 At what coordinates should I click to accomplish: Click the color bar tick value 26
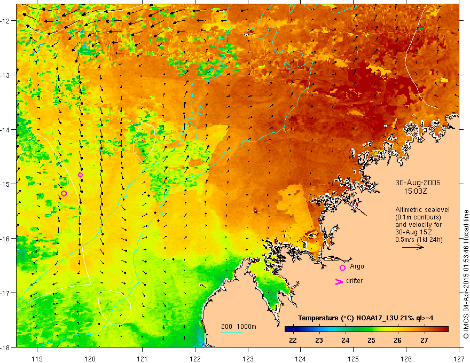[398, 340]
